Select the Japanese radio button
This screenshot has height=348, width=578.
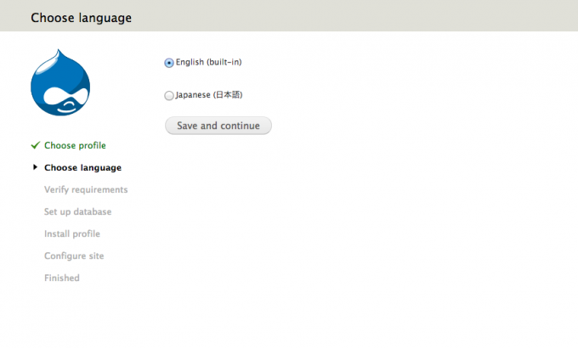click(x=168, y=96)
